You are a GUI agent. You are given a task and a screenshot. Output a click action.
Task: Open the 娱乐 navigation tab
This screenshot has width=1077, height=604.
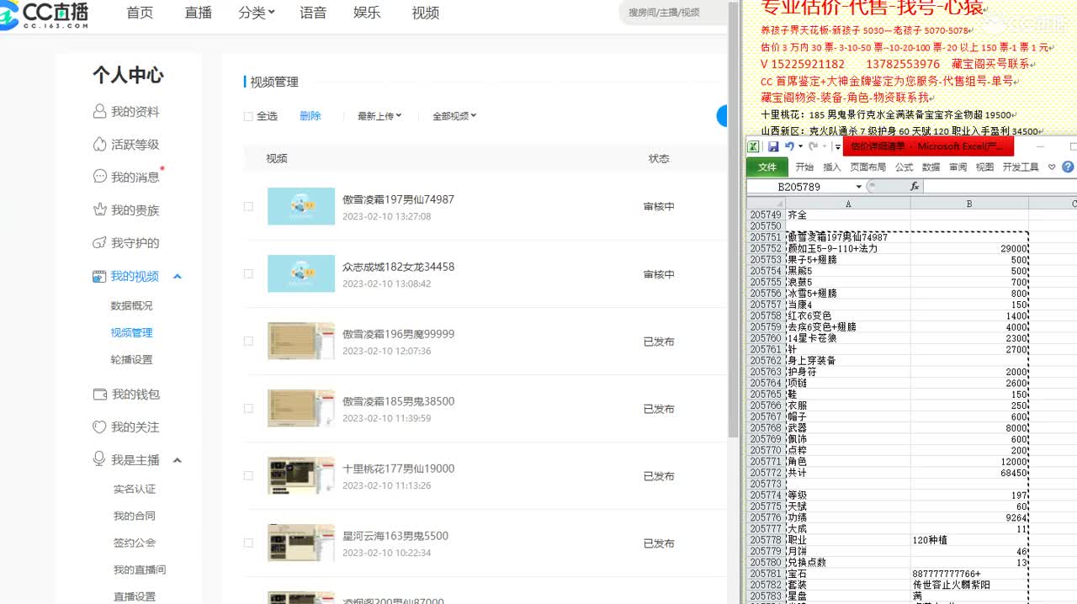(x=367, y=13)
